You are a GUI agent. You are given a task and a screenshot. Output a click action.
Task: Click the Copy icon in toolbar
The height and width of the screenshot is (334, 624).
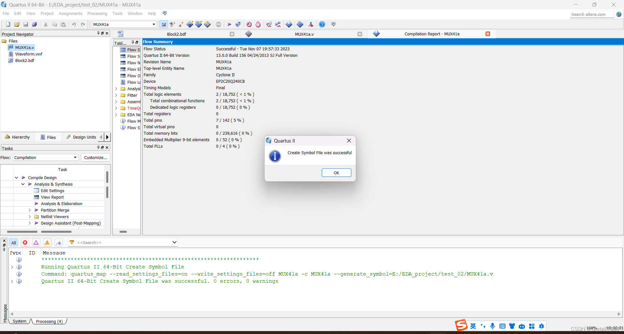[55, 24]
